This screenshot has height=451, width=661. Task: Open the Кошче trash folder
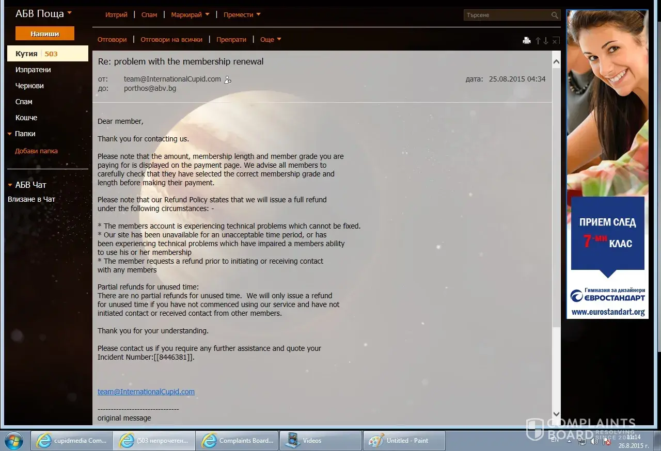click(26, 118)
